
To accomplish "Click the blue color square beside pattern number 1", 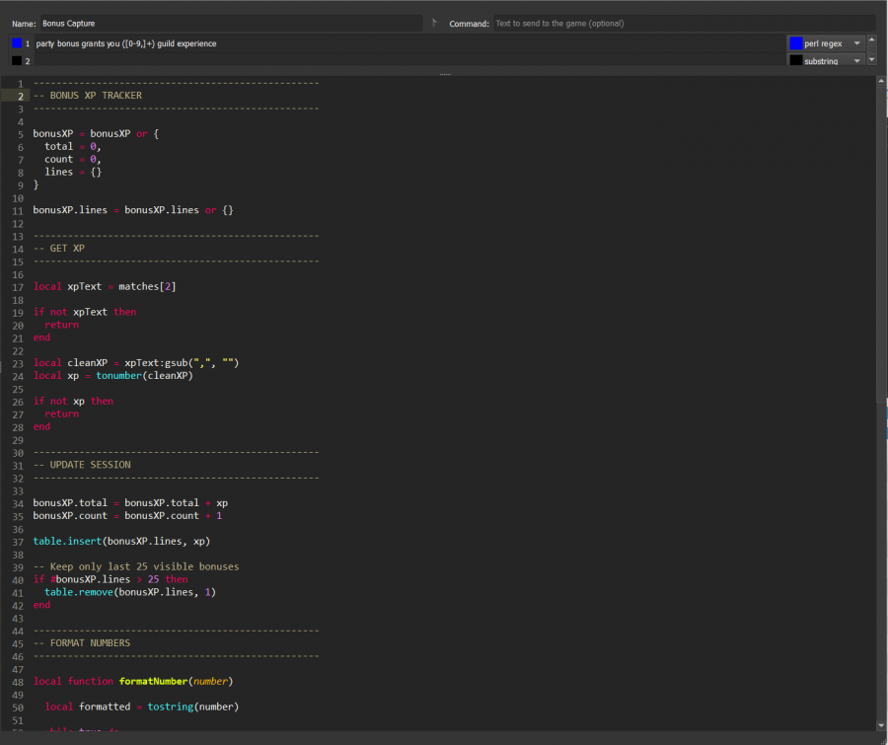I will click(x=17, y=43).
